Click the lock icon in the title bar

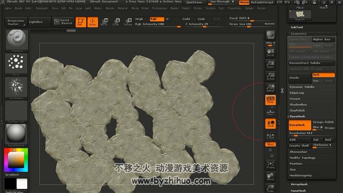click(x=314, y=2)
